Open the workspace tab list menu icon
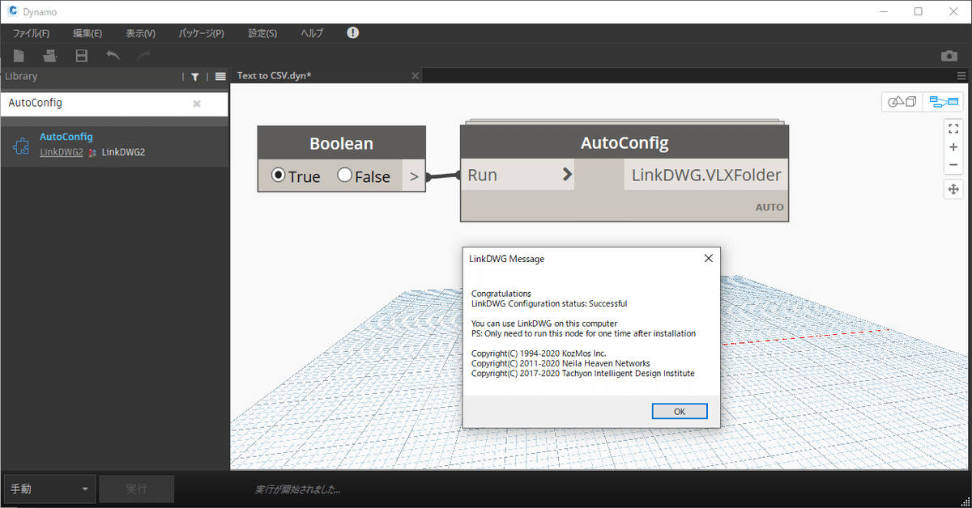Screen dimensions: 972x508 pos(961,75)
